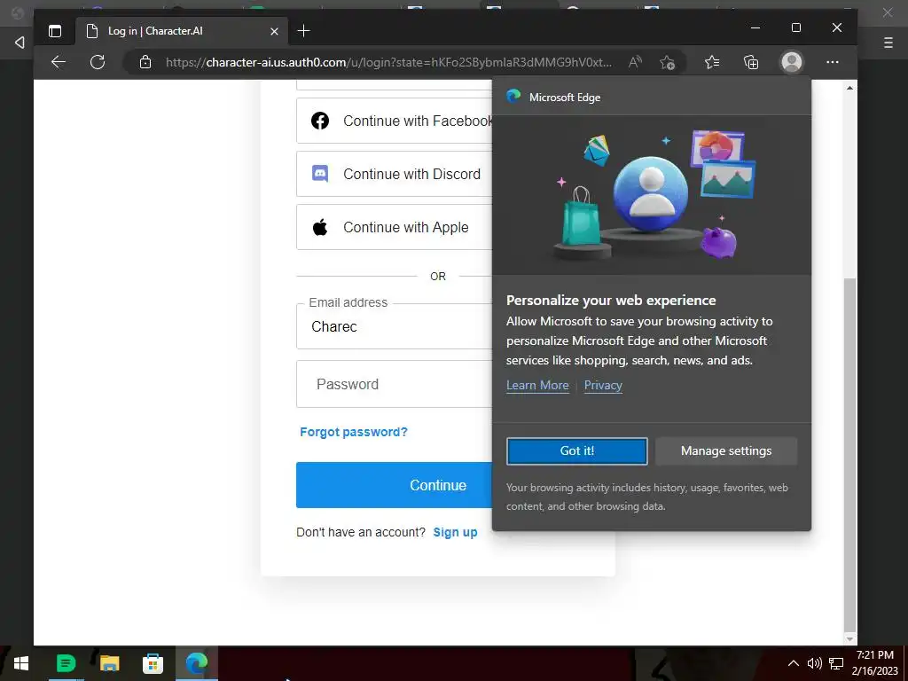This screenshot has width=908, height=681.
Task: Close the Log in Character.AI tab
Action: click(275, 31)
